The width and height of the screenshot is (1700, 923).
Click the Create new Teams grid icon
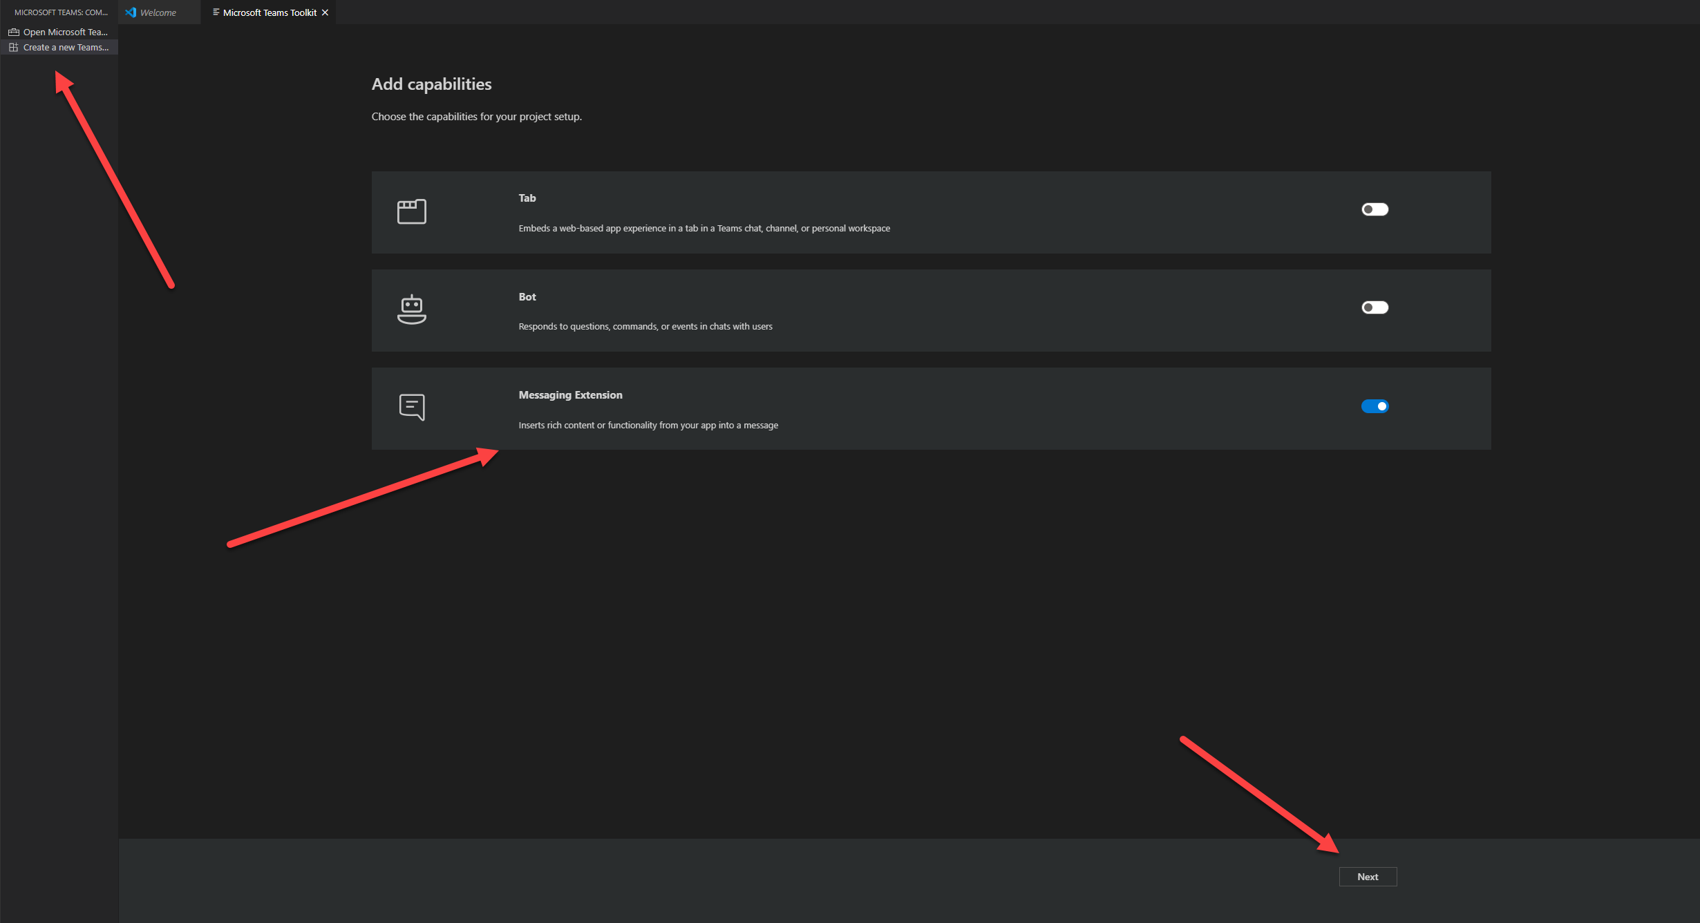click(x=13, y=47)
